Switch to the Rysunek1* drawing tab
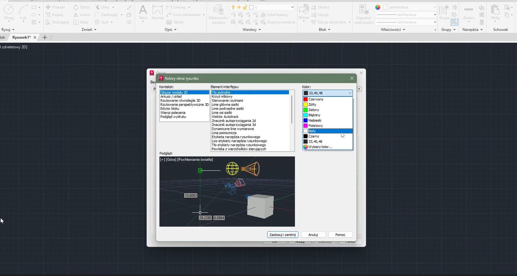Viewport: 517px width, 276px height. coord(21,37)
